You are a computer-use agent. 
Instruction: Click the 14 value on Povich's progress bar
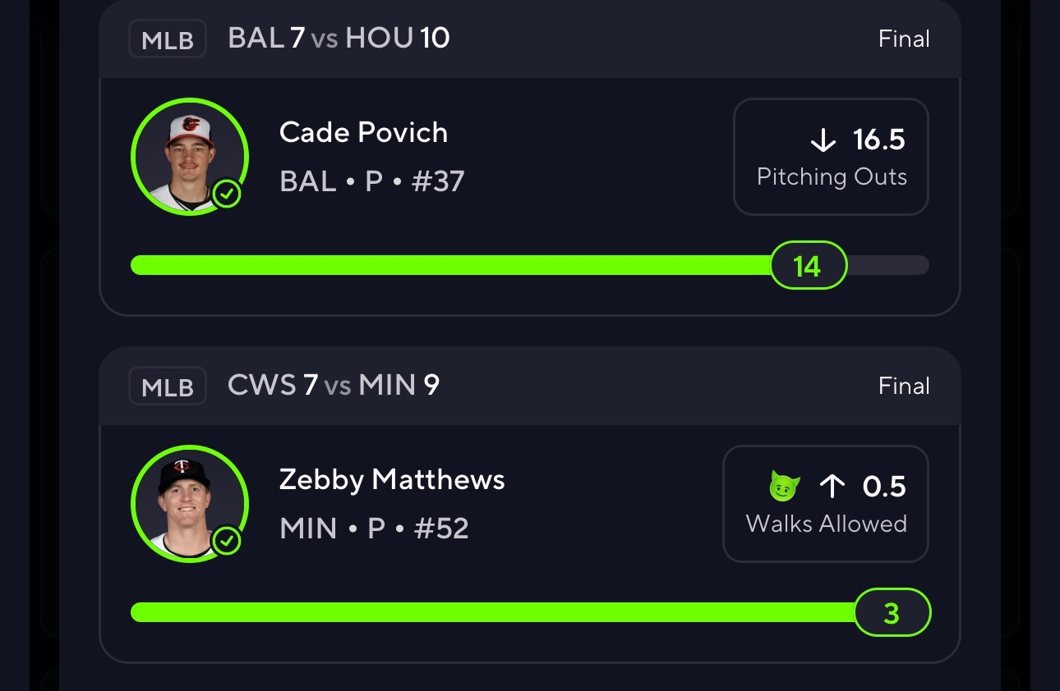808,265
